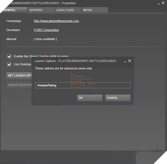Click the 'These options are for advanced users only.' text

(x=64, y=68)
